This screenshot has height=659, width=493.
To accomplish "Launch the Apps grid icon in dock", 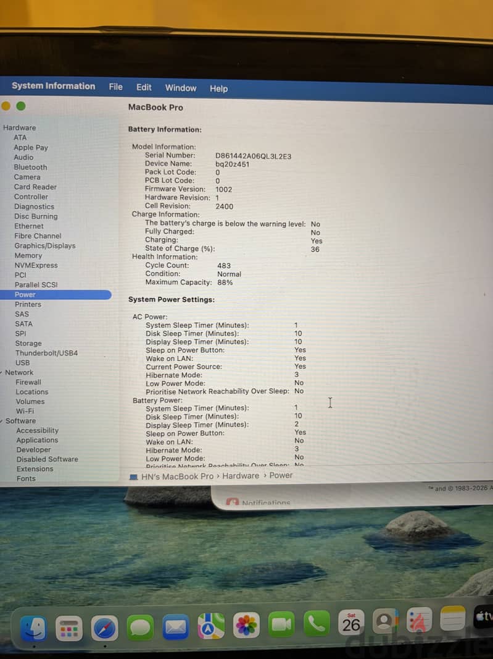I will click(69, 628).
